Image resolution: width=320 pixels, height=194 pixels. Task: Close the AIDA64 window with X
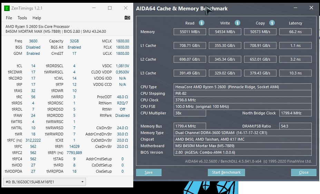(x=311, y=8)
